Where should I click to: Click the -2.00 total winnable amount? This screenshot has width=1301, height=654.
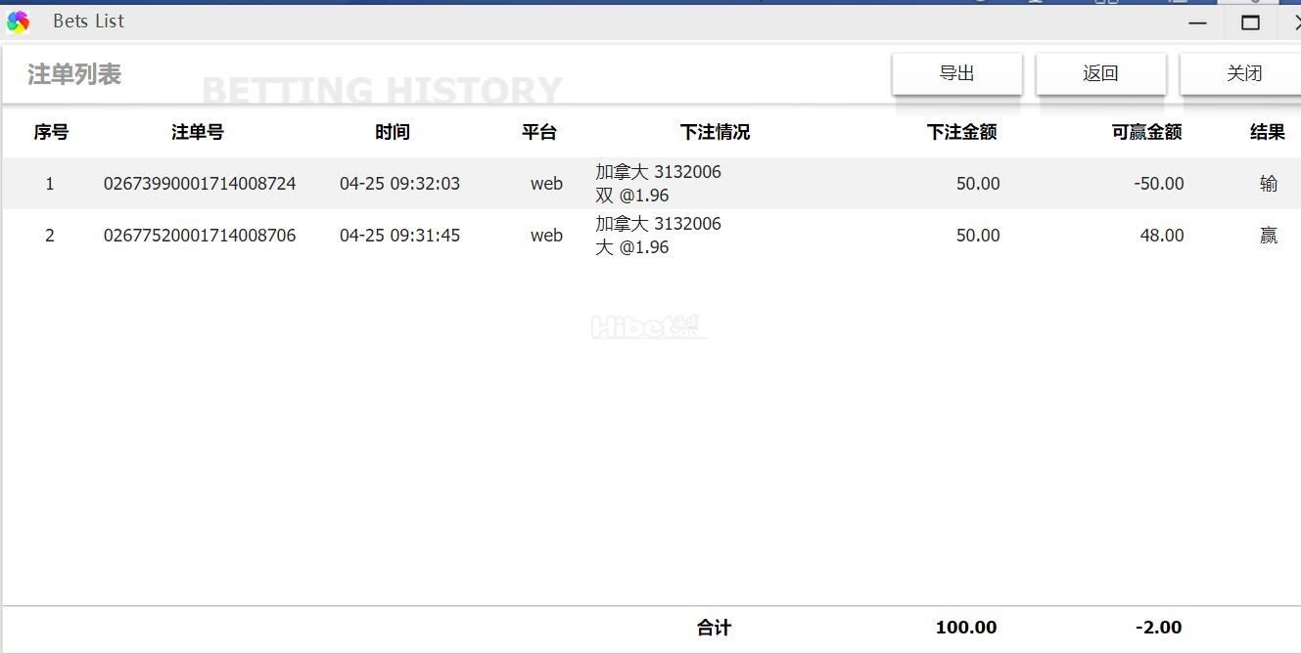pyautogui.click(x=1159, y=628)
